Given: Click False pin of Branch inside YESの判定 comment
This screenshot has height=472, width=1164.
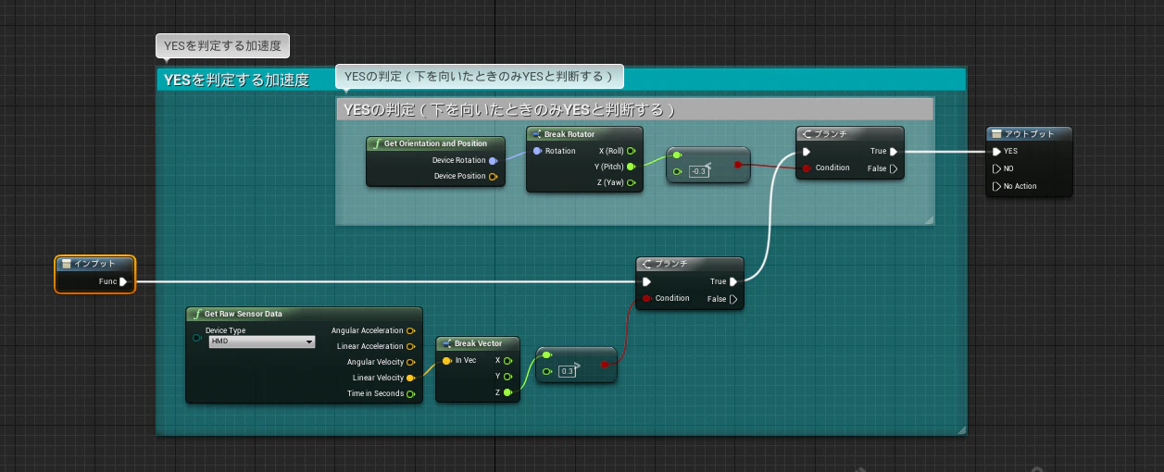Looking at the screenshot, I should click(894, 168).
